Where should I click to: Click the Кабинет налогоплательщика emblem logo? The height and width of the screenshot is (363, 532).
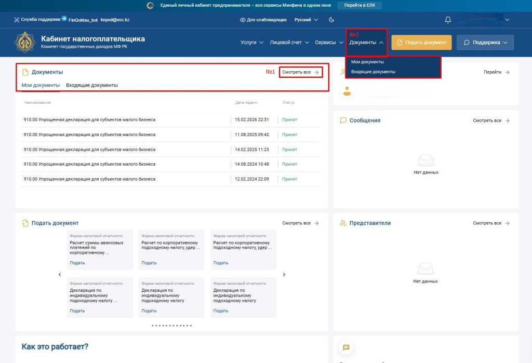click(25, 42)
